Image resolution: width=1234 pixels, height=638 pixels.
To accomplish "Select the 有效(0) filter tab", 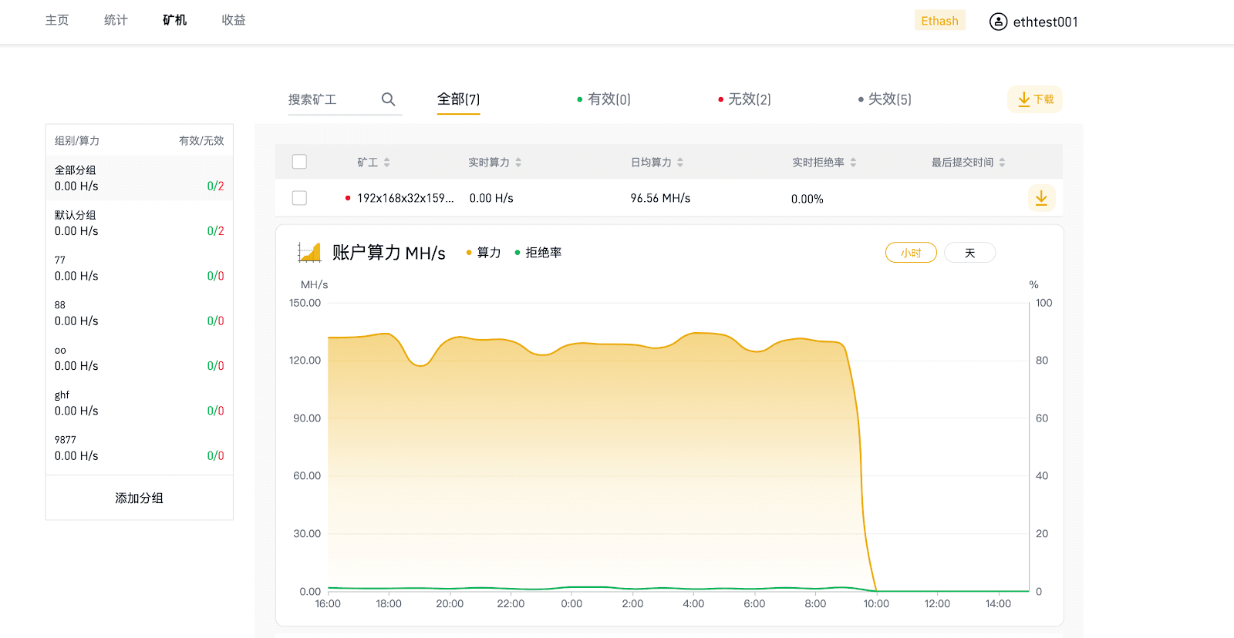I will click(604, 99).
